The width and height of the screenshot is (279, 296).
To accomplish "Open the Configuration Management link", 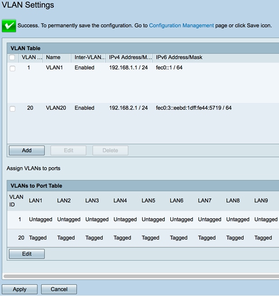I will pyautogui.click(x=181, y=25).
